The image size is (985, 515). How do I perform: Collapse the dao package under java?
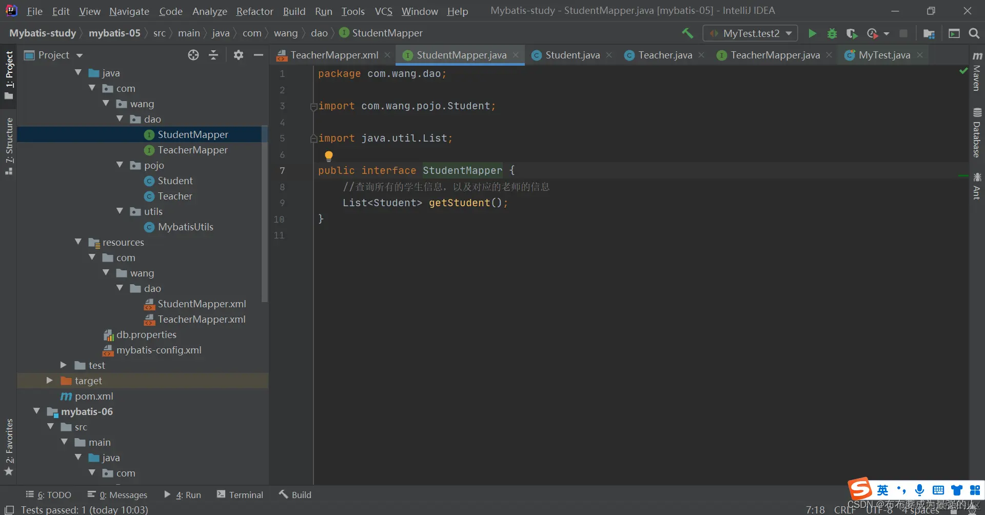(x=120, y=119)
